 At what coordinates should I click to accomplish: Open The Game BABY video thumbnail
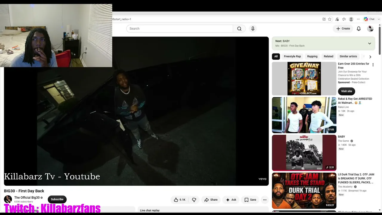coord(304,153)
